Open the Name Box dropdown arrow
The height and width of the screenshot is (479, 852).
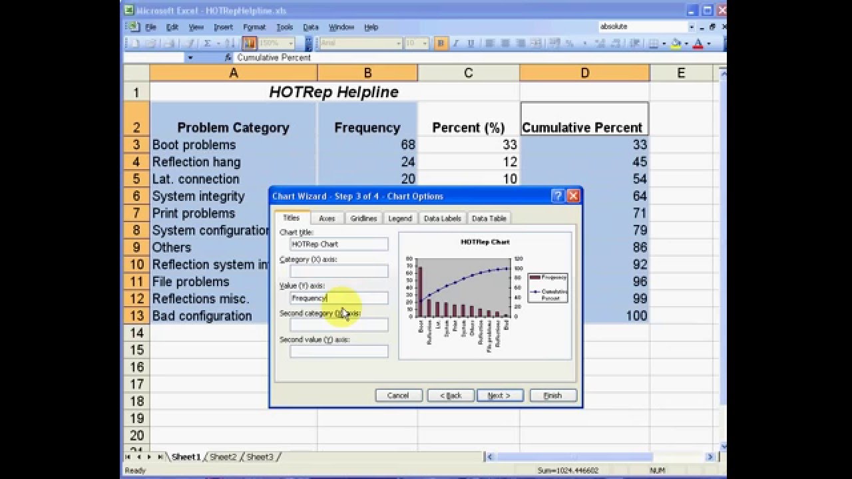click(x=190, y=57)
